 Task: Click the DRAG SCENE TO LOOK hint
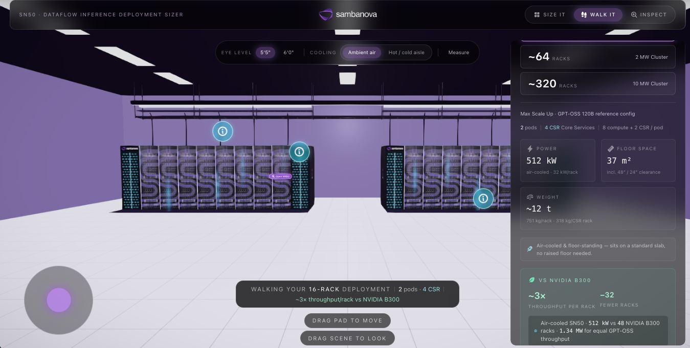tap(347, 338)
